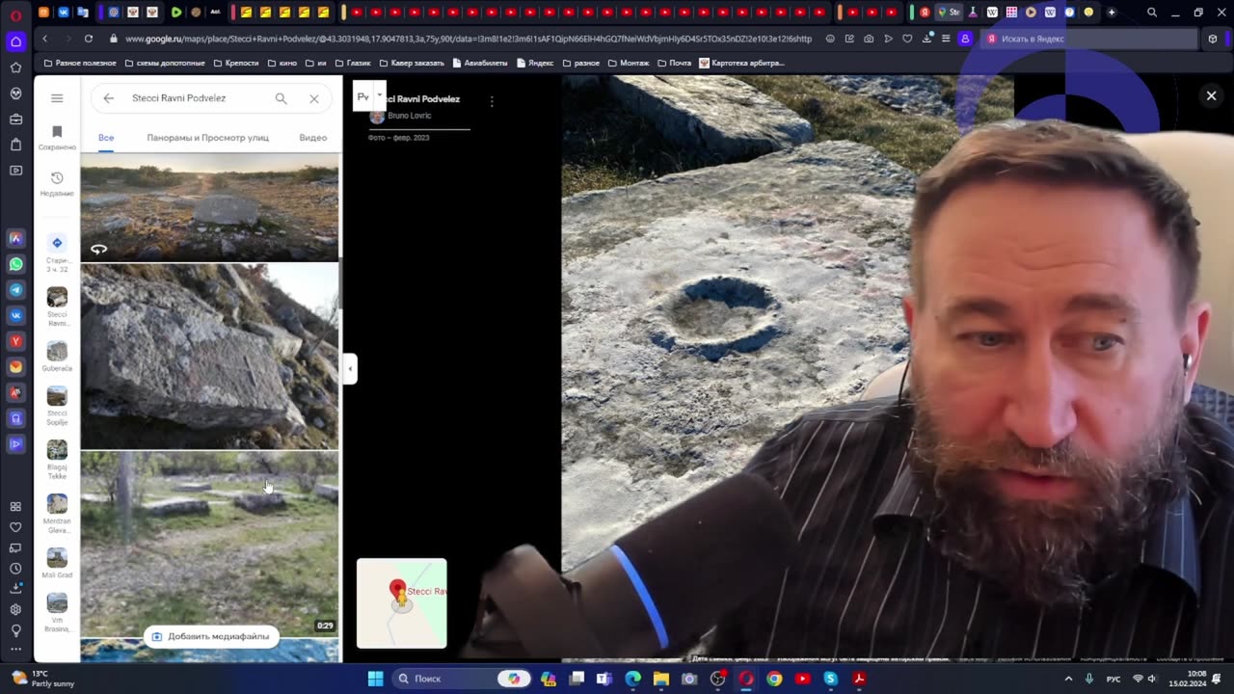Open Opera sidebar settings gear
1234x694 pixels.
click(x=15, y=609)
